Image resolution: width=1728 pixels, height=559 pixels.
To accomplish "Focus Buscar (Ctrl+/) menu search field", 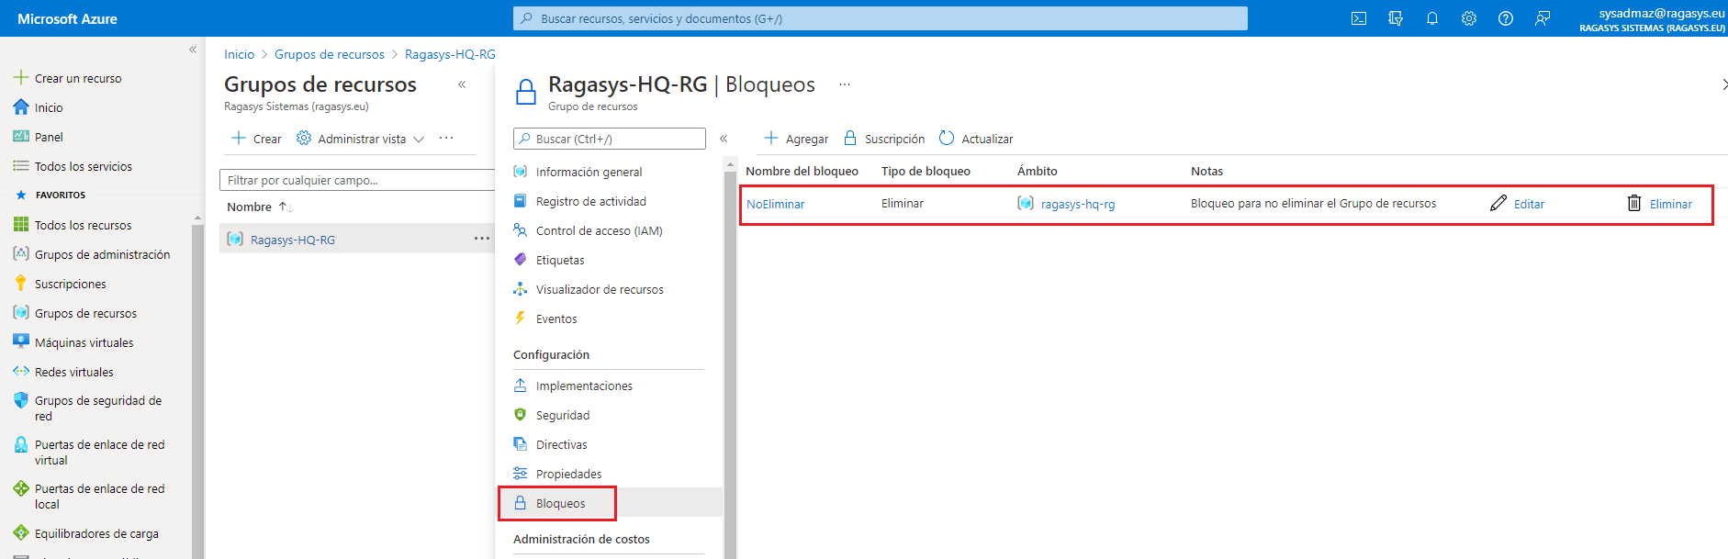I will point(610,139).
